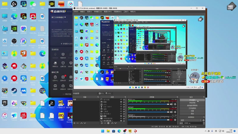The height and width of the screenshot is (134, 238).
Task: Open OBS Studio desktop shortcut
Action: pyautogui.click(x=14, y=42)
